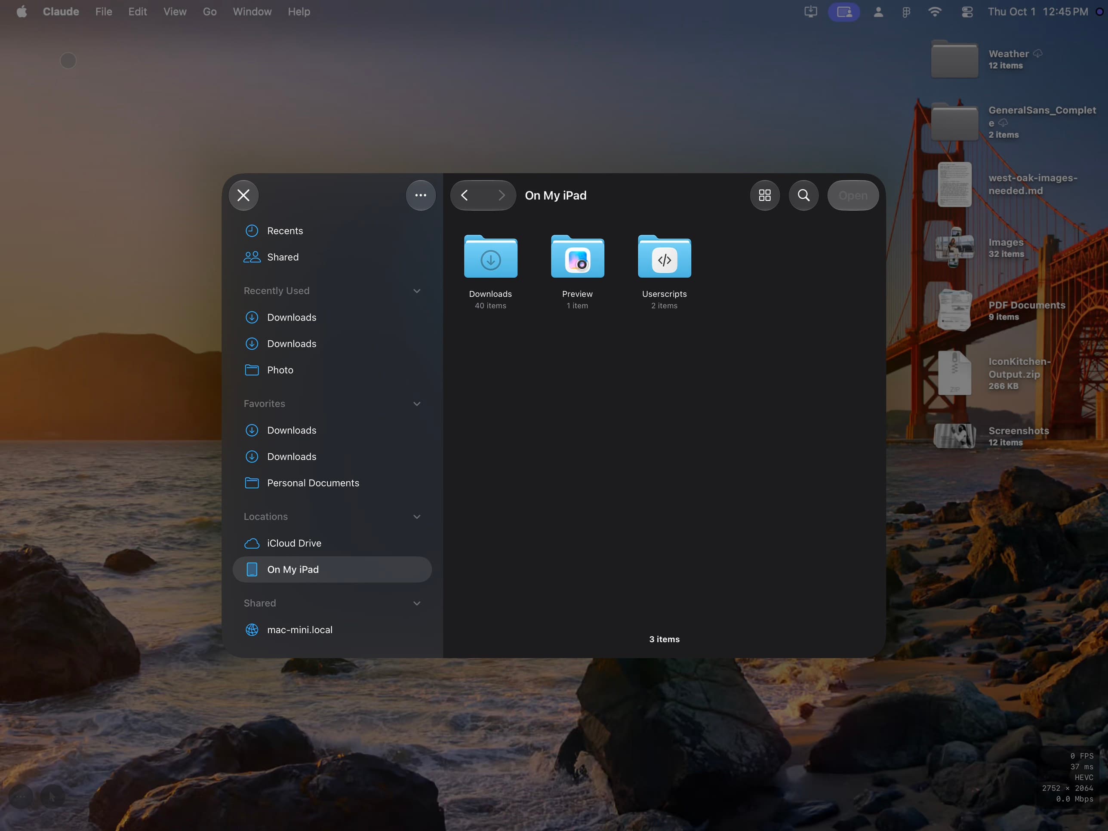This screenshot has width=1108, height=831.
Task: Select IconKitchen-Output.zip on desktop
Action: 954,374
